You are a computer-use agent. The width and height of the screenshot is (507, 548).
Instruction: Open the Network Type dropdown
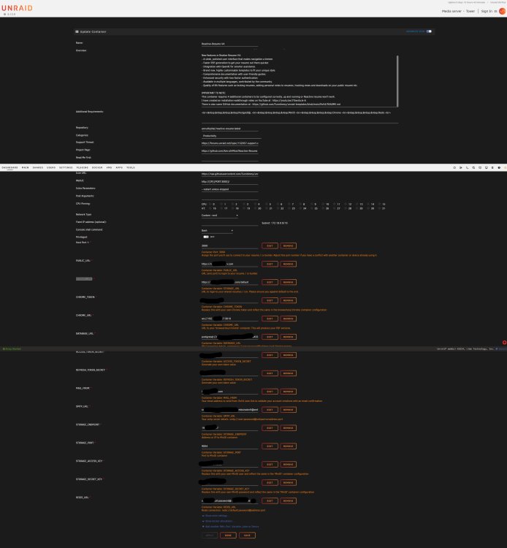[x=220, y=216]
